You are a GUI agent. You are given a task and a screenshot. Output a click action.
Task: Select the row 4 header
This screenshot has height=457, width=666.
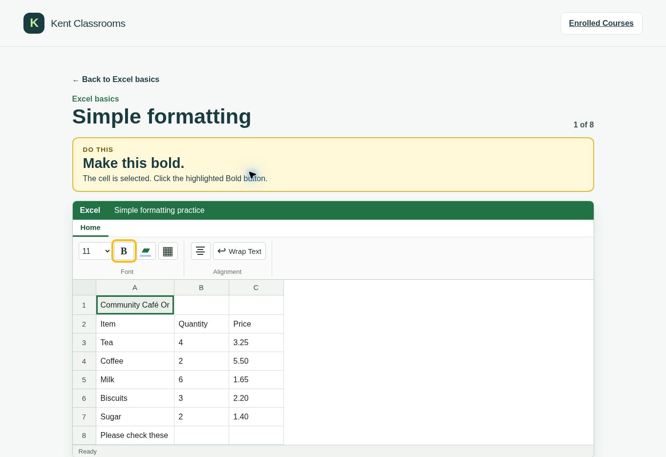(84, 361)
